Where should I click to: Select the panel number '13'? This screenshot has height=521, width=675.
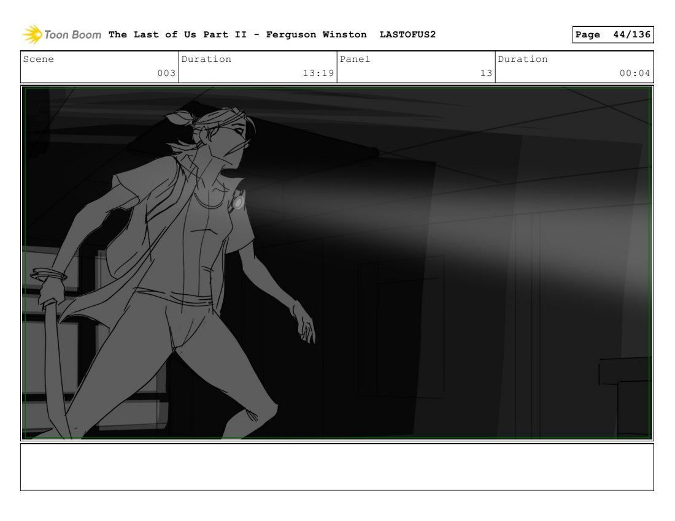(486, 73)
